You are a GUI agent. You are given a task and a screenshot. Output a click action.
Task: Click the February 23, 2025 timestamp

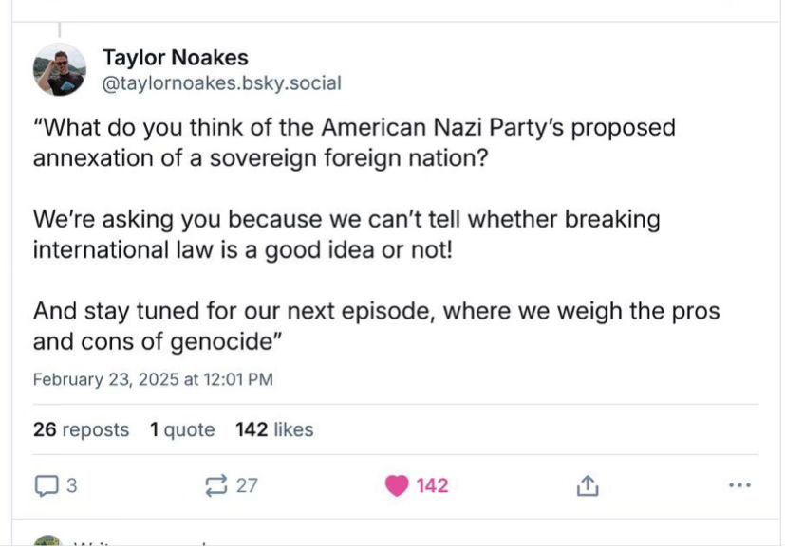pyautogui.click(x=153, y=379)
